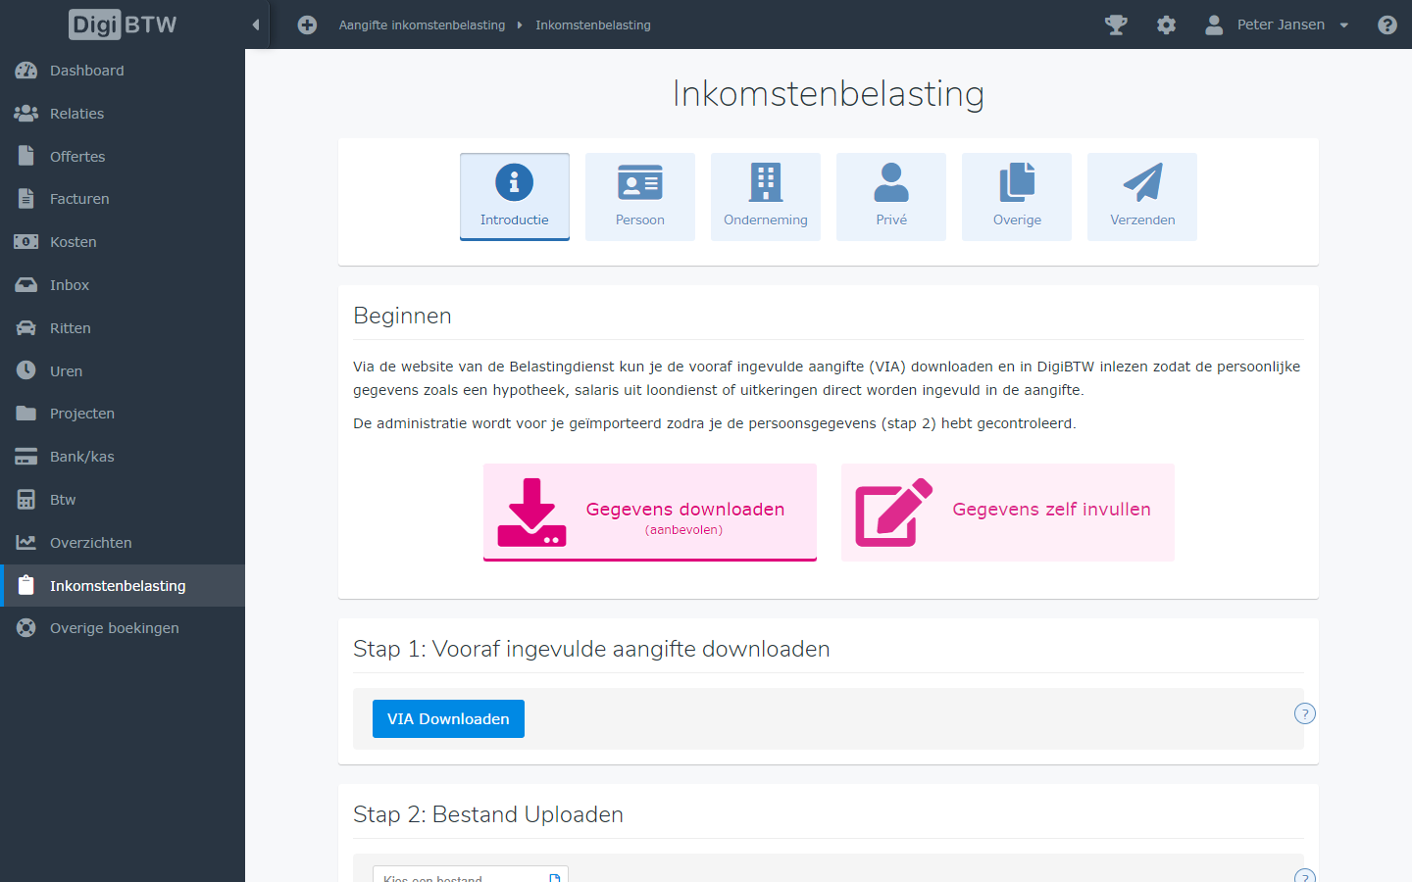Click the Overige boekingen lifebuoy icon

[26, 628]
